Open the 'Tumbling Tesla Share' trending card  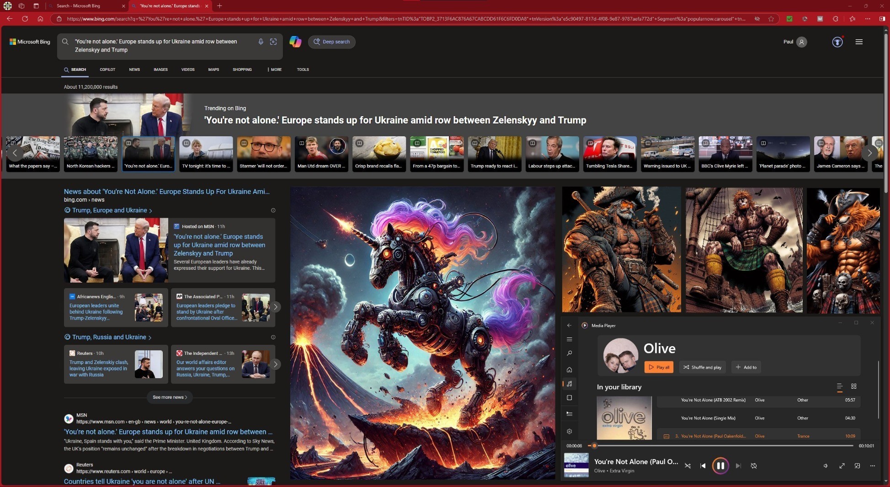[x=610, y=154]
